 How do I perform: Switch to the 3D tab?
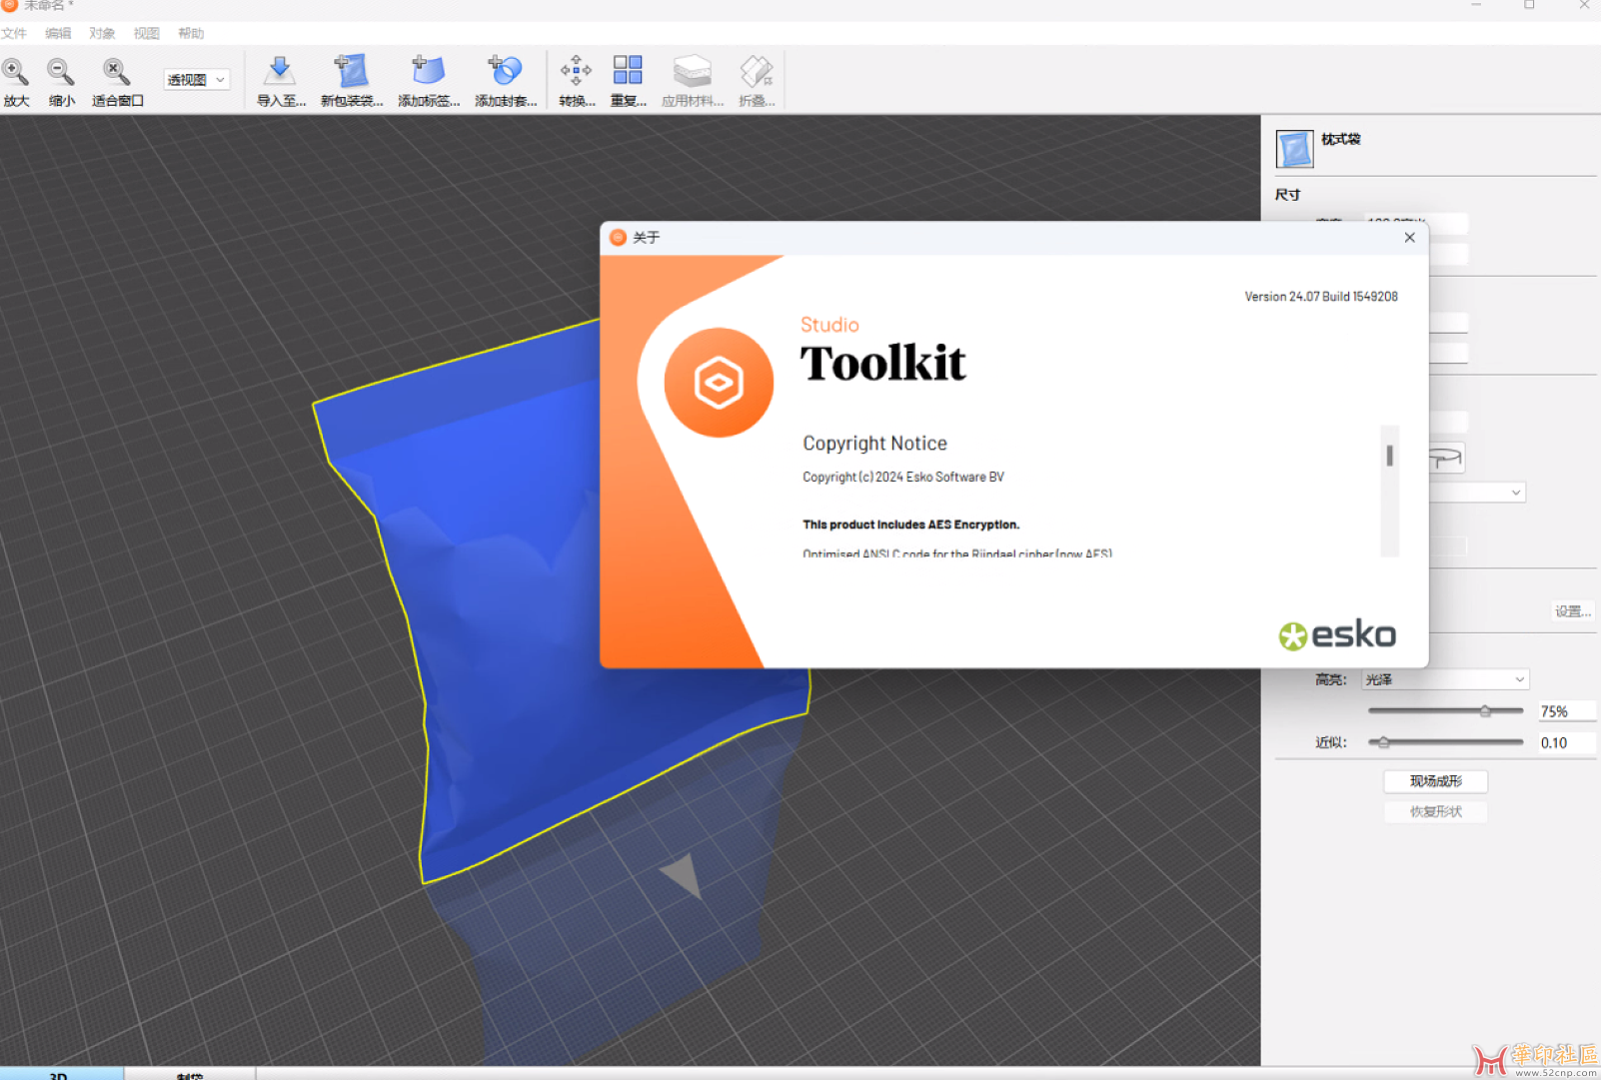click(x=60, y=1074)
